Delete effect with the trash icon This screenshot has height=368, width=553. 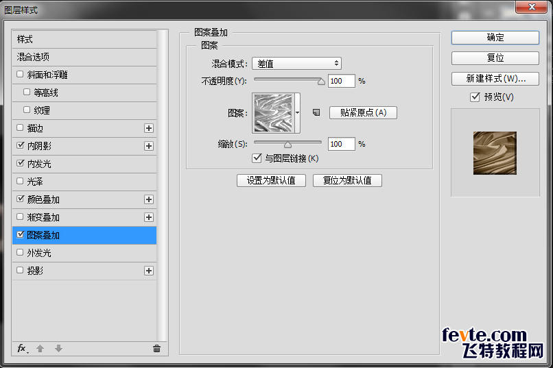pos(157,349)
